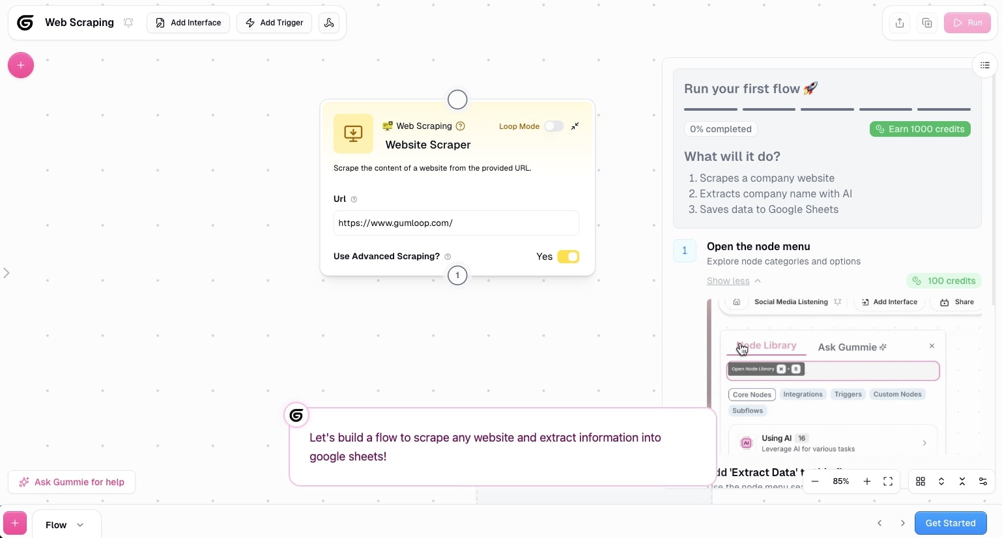Click '0% completed' label

pos(721,129)
